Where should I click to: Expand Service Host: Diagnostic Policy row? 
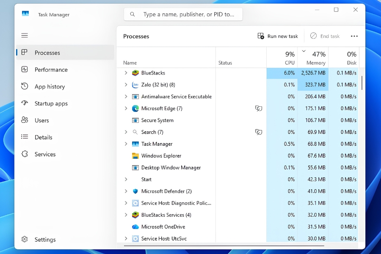[126, 203]
